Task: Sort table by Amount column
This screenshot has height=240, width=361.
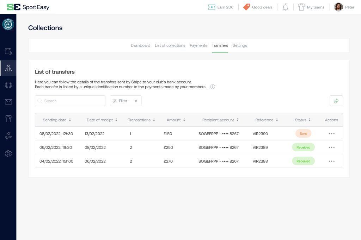Action: [176, 120]
